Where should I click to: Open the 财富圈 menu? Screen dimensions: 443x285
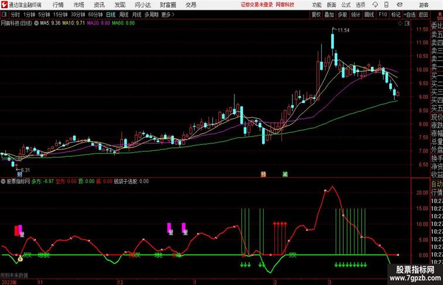[168, 5]
